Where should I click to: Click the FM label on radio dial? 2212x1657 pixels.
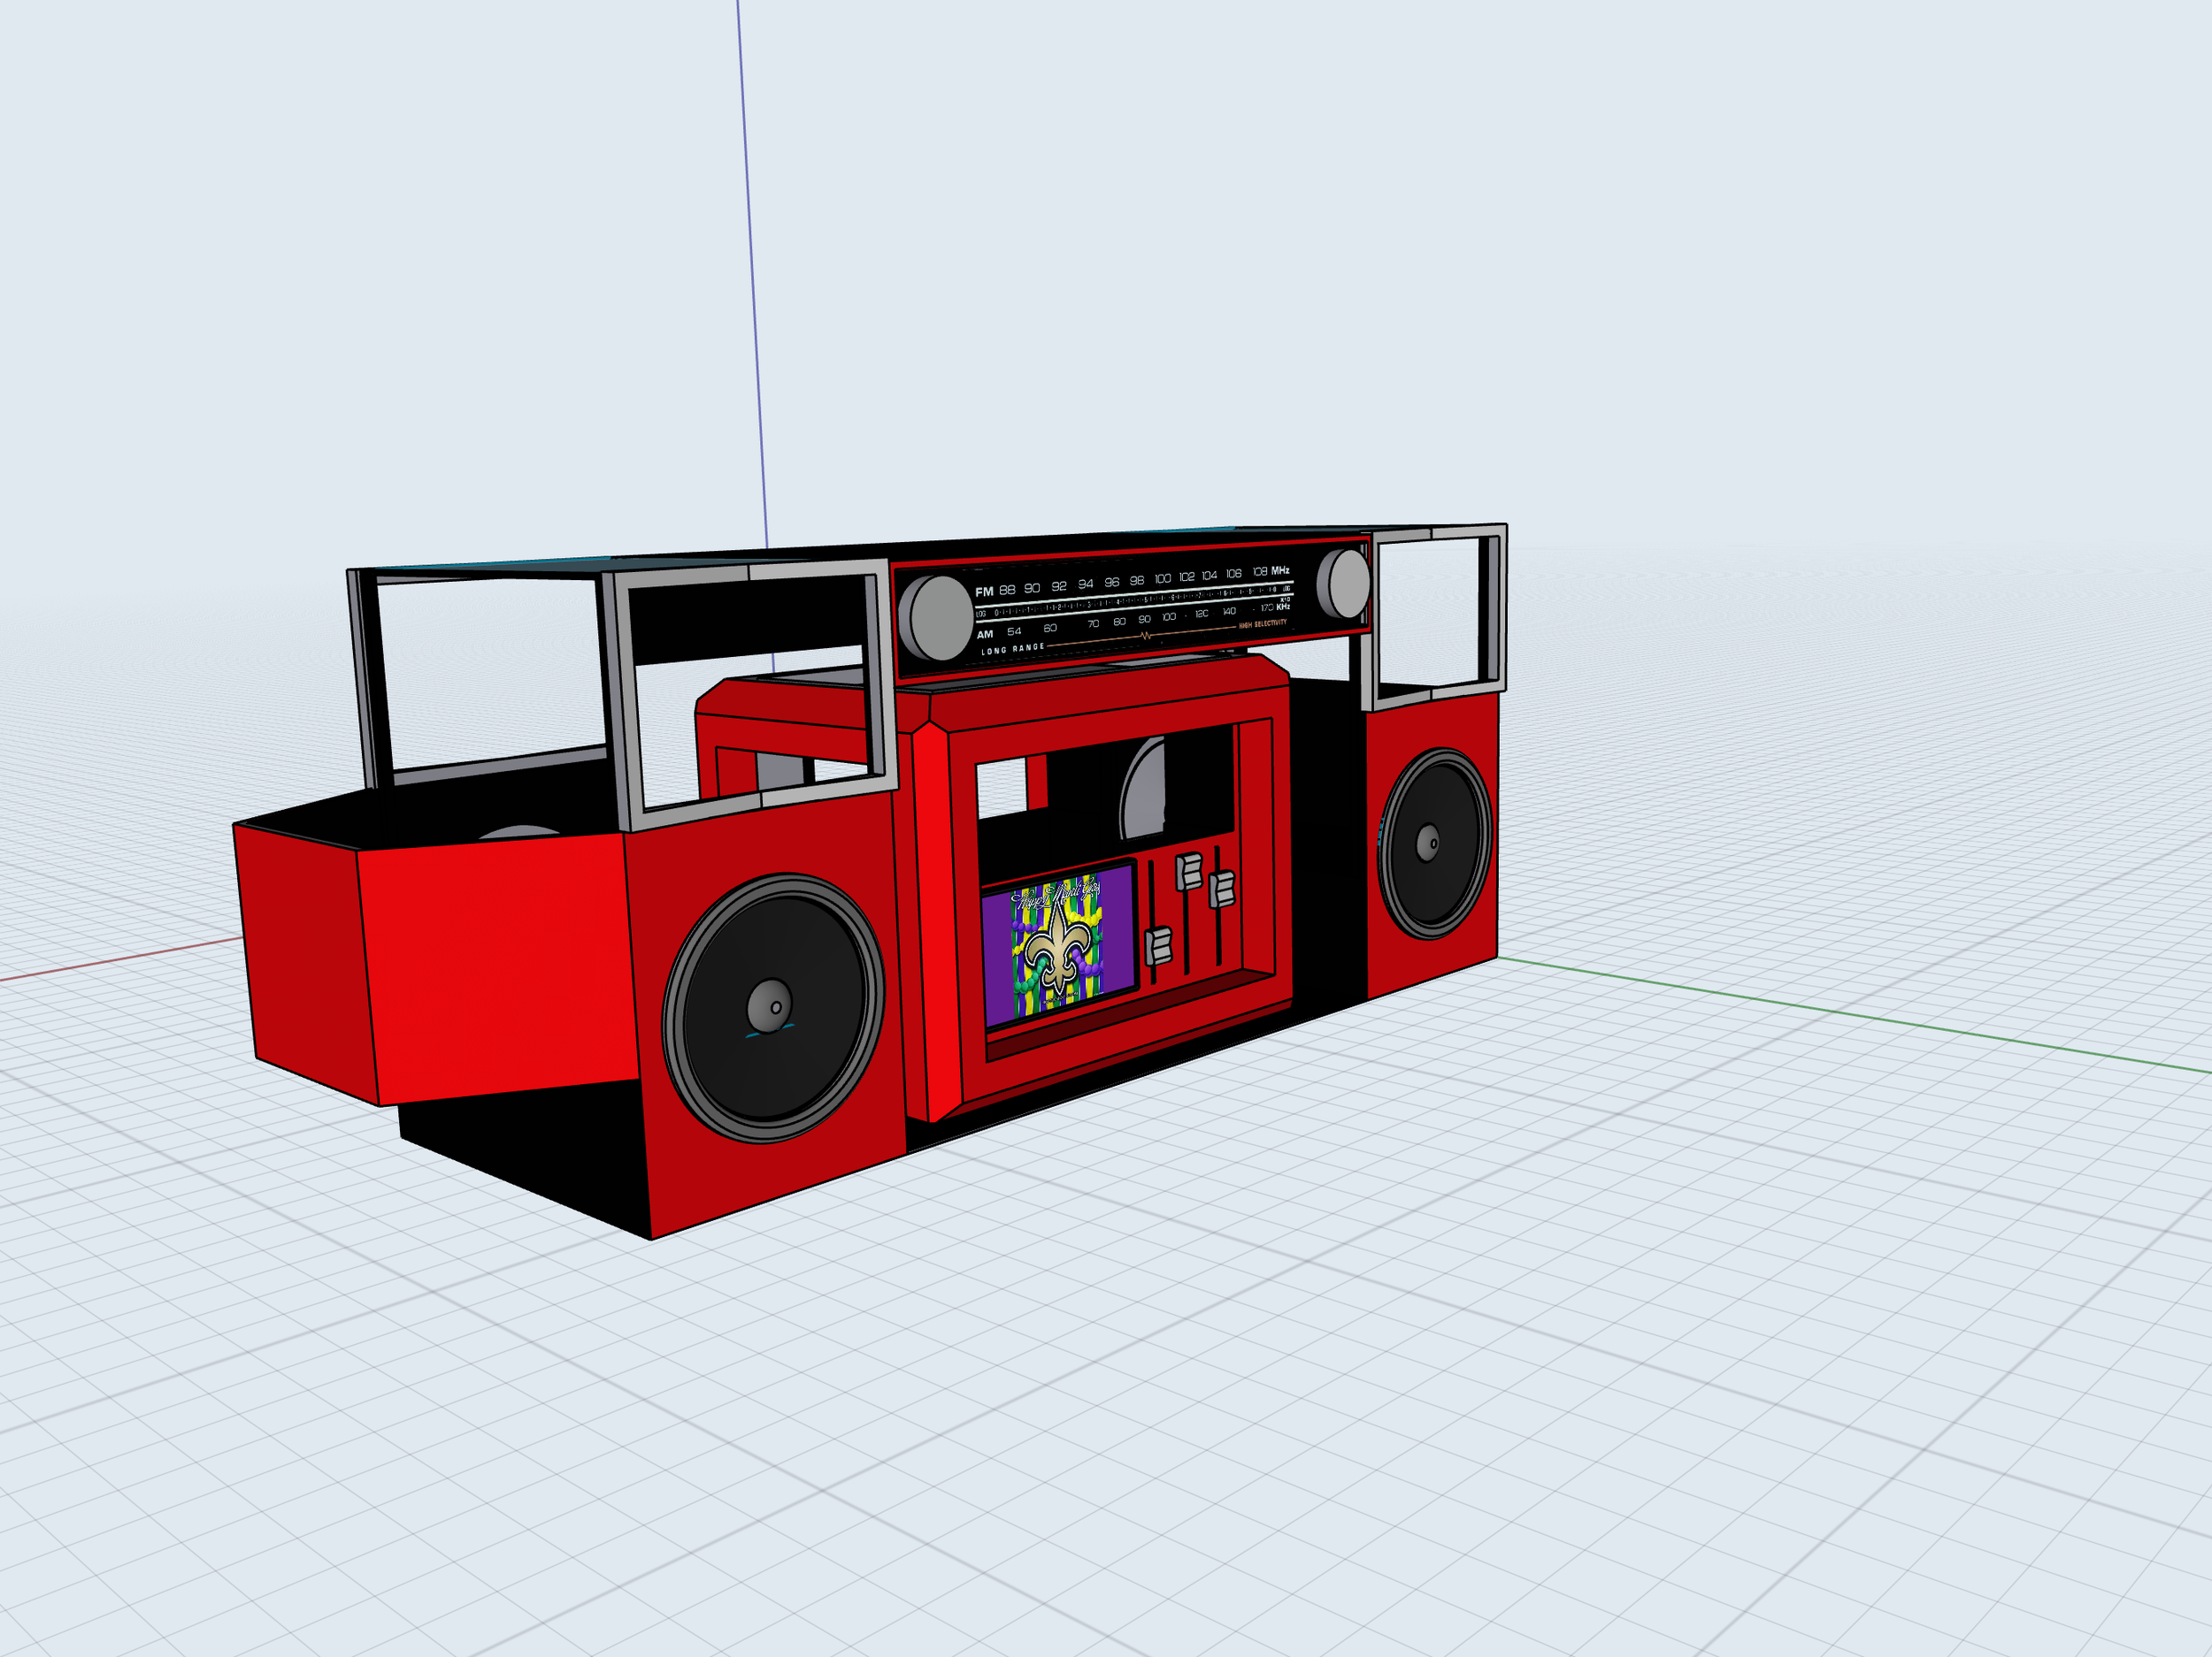point(984,592)
